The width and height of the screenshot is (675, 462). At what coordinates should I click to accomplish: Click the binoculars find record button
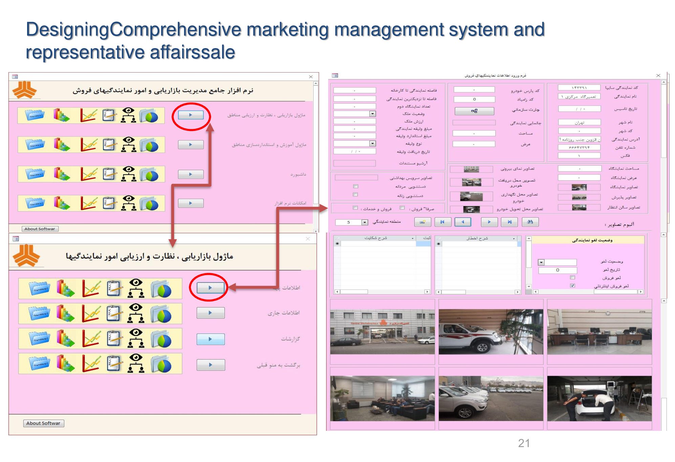coord(530,222)
